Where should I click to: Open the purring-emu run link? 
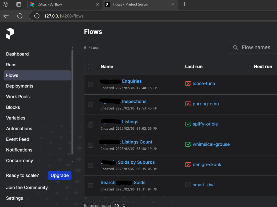tap(206, 104)
